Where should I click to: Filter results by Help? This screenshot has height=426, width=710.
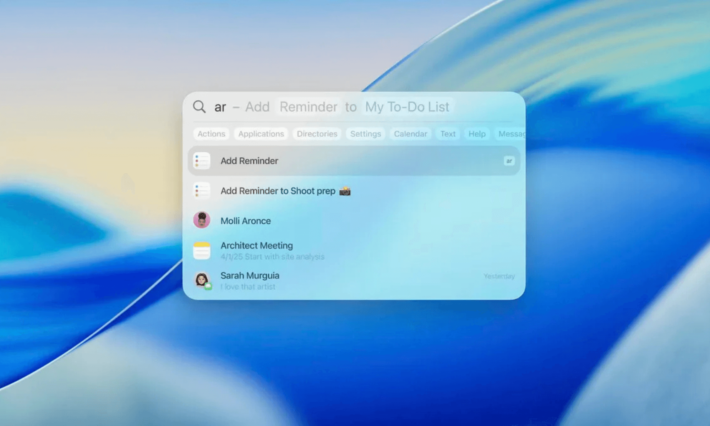pos(477,134)
